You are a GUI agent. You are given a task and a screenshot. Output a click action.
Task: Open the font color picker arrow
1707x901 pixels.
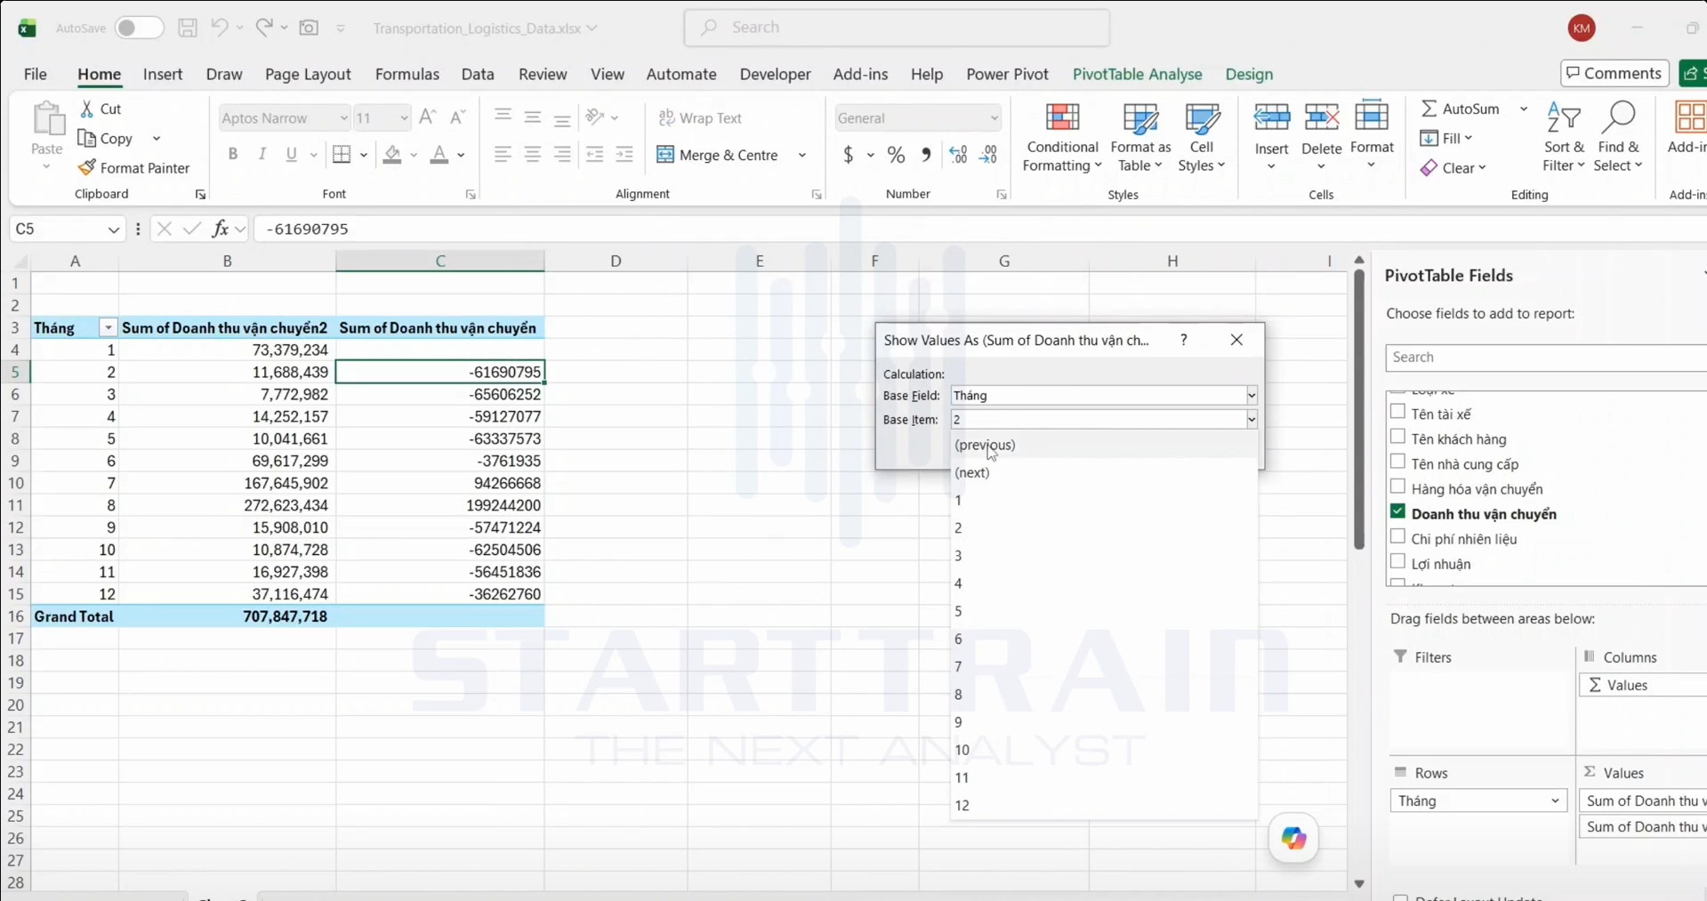[461, 155]
